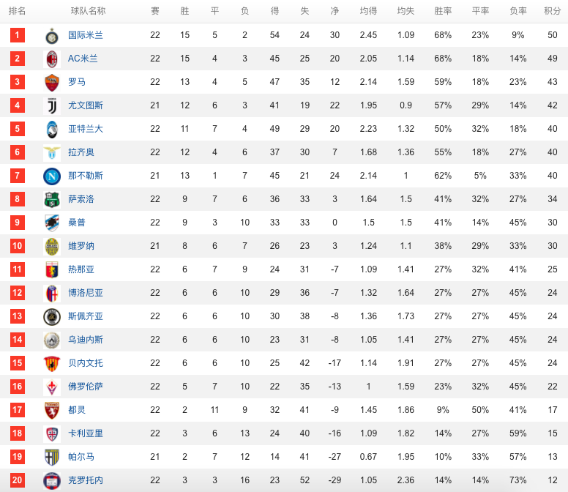Click the 拉齐奥 eagle crest icon
568x492 pixels.
[x=52, y=152]
